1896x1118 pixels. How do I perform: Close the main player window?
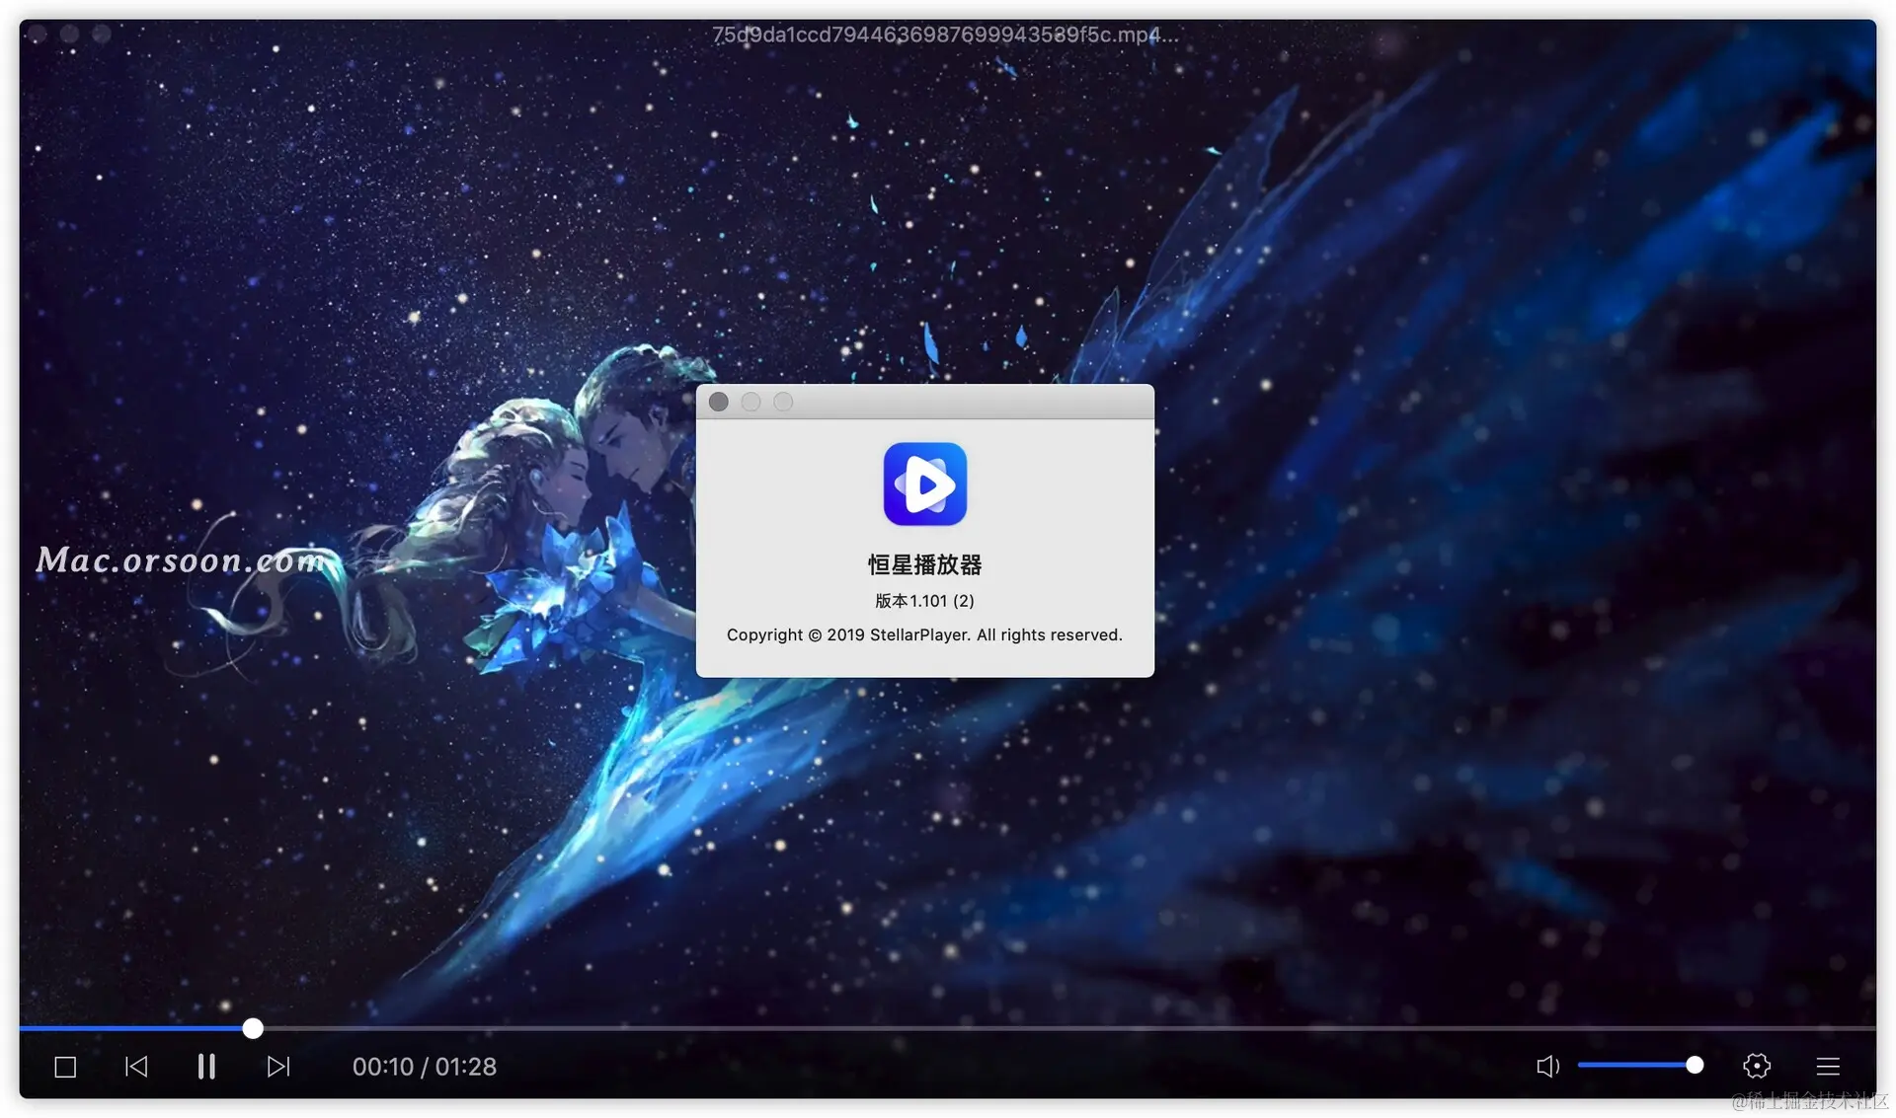38,34
